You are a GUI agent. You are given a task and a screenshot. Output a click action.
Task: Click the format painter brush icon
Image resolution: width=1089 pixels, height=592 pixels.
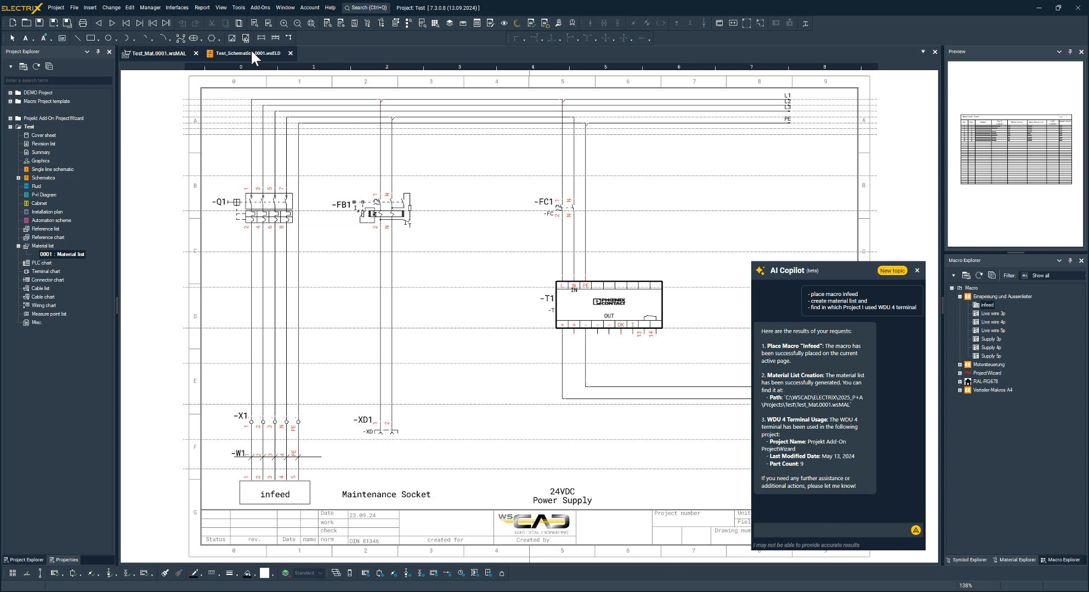[165, 573]
